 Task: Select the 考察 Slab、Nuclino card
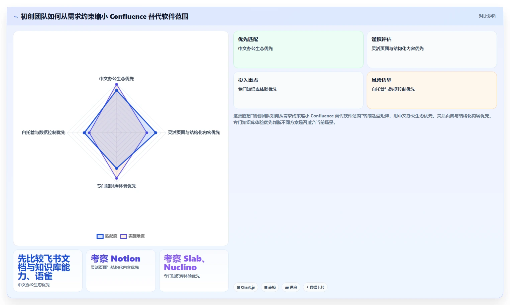point(194,271)
